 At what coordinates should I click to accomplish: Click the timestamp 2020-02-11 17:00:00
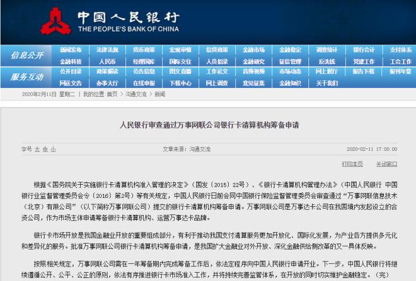[x=372, y=149]
